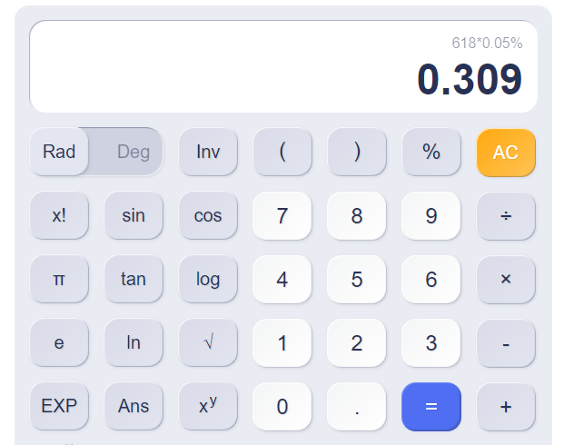The height and width of the screenshot is (445, 564).
Task: Toggle the Inv inverse functions button
Action: coord(208,152)
